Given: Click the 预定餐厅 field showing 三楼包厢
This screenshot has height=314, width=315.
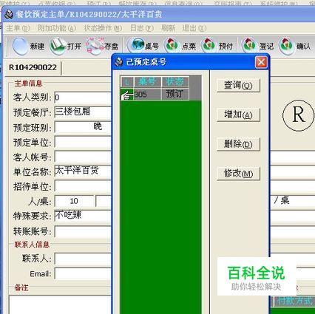Looking at the screenshot, I should tap(83, 112).
